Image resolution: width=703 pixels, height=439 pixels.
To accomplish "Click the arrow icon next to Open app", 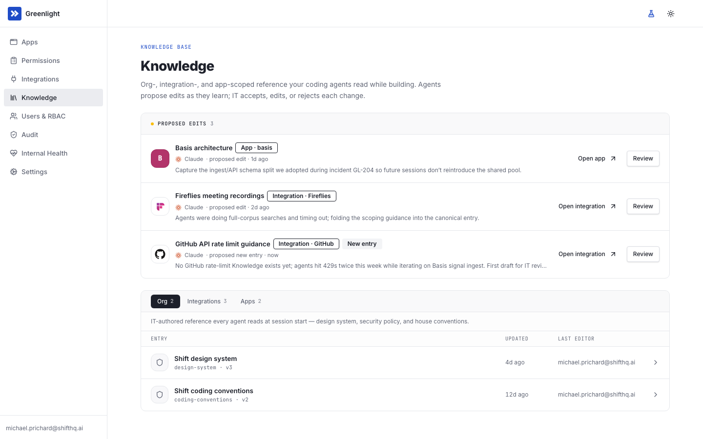I will point(613,159).
